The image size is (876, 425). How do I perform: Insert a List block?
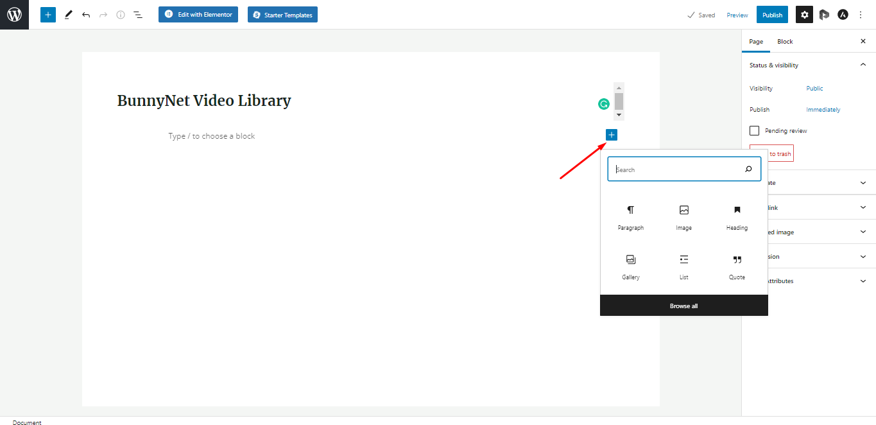(684, 268)
